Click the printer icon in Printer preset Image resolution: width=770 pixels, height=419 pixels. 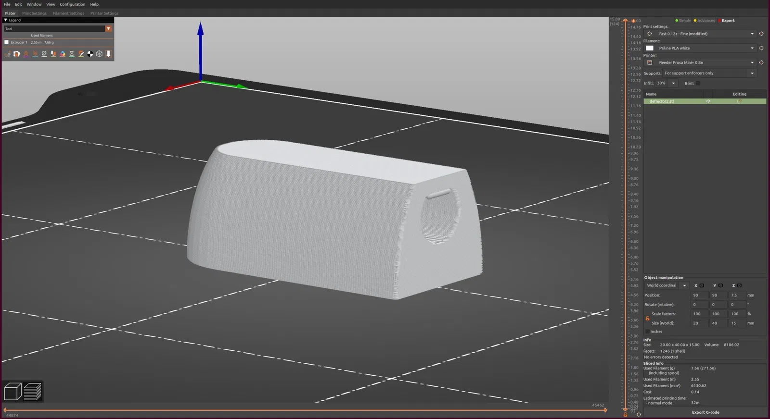(650, 62)
